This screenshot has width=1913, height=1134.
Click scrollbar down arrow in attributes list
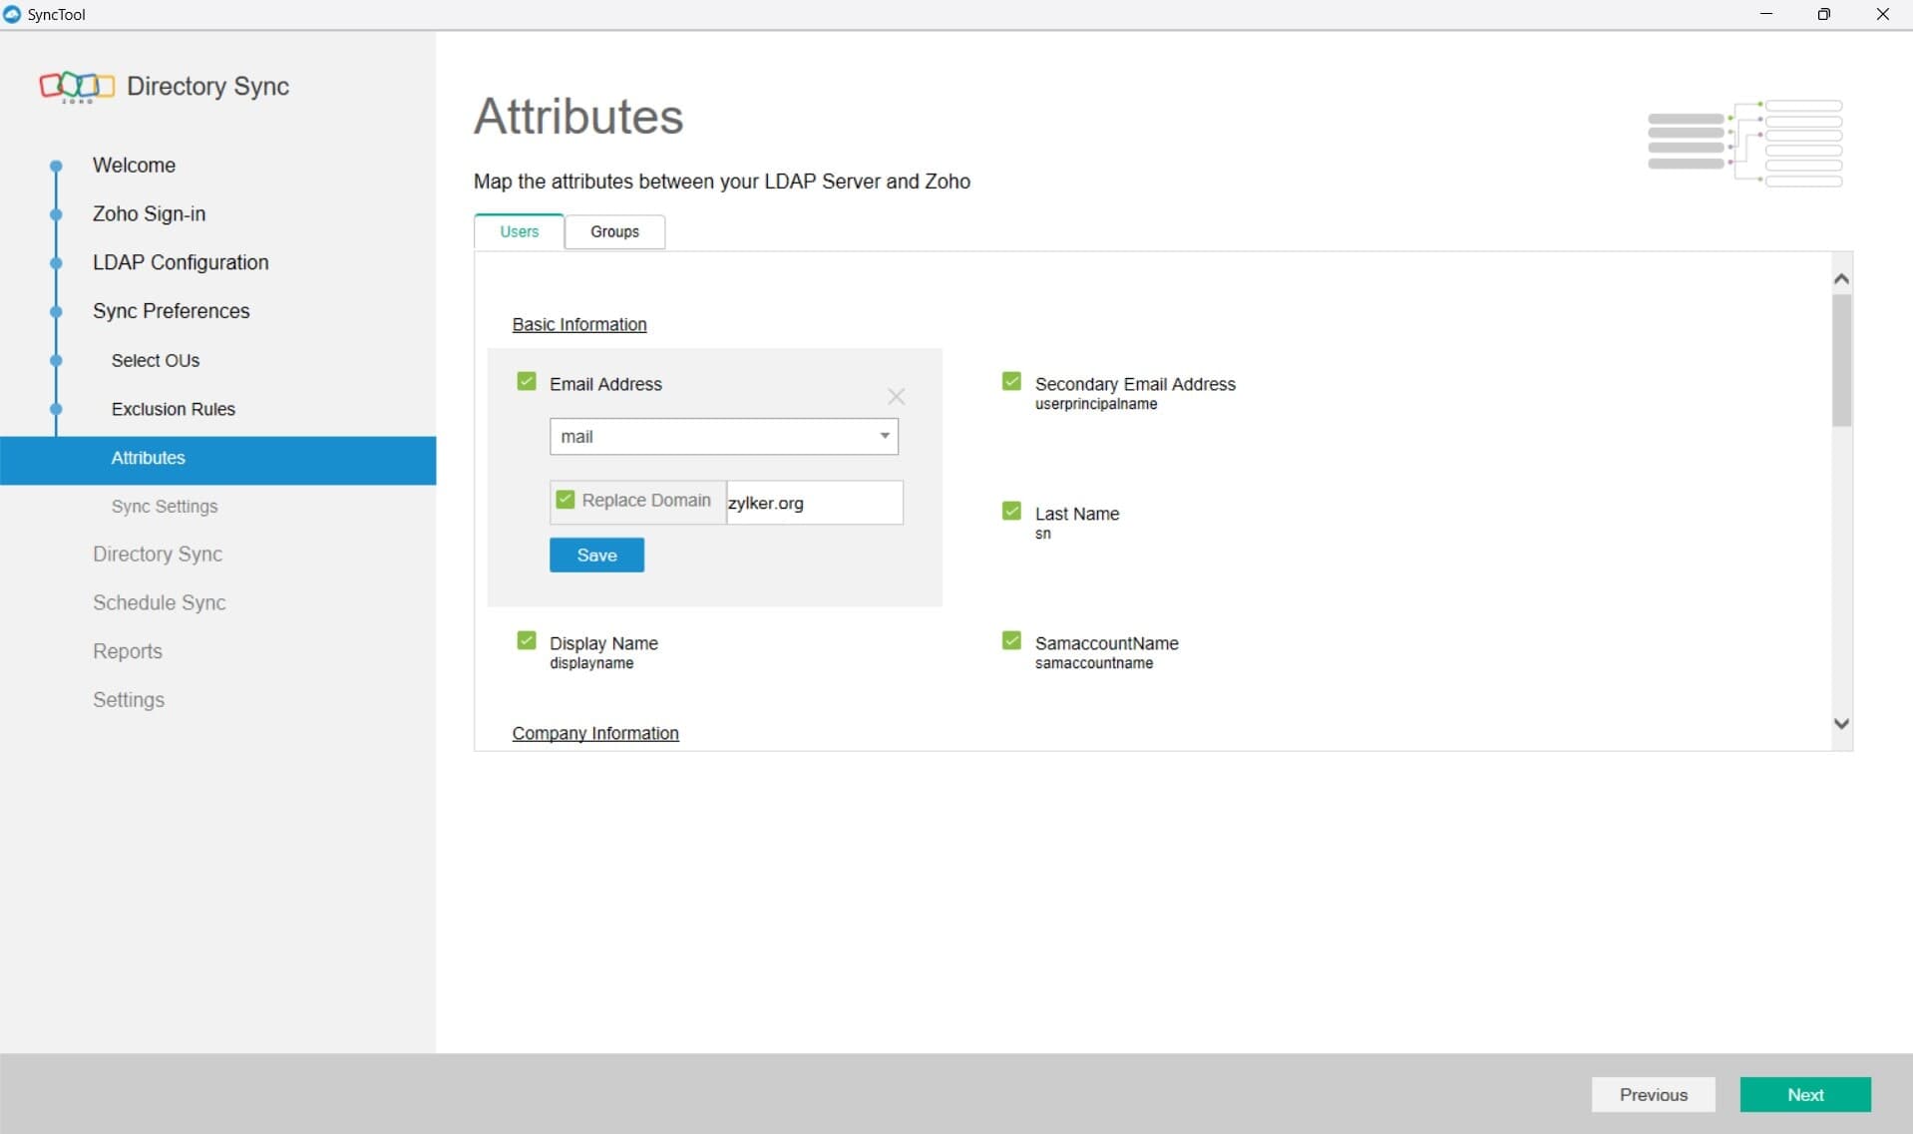[1841, 724]
